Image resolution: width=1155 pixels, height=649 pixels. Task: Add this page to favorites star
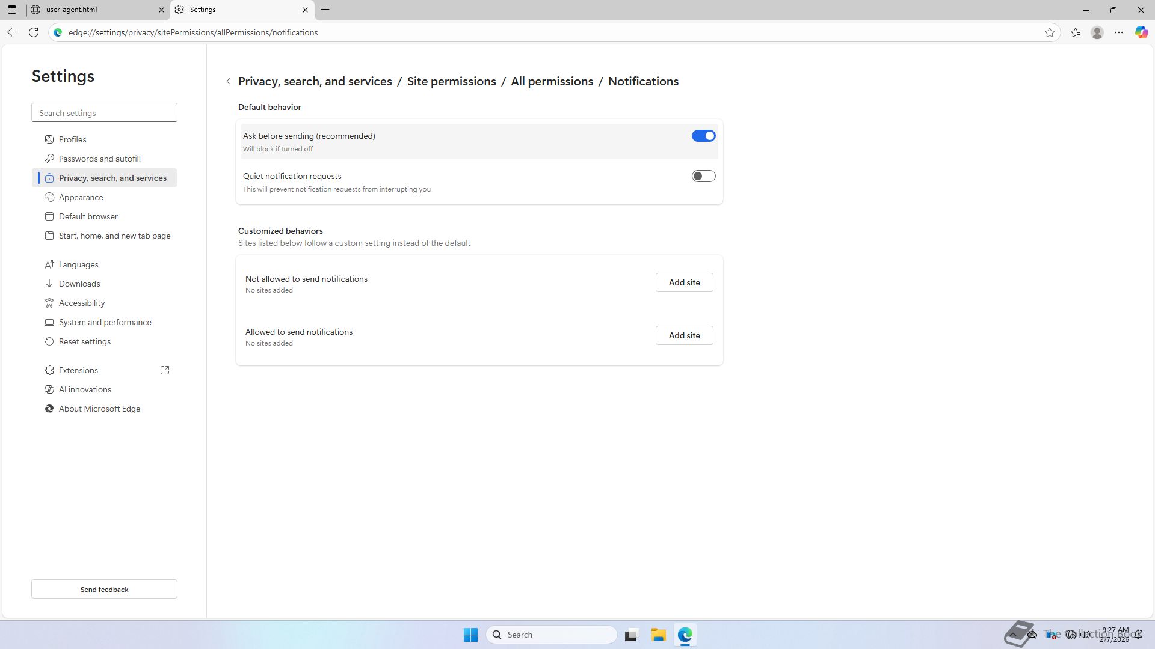[x=1050, y=32]
